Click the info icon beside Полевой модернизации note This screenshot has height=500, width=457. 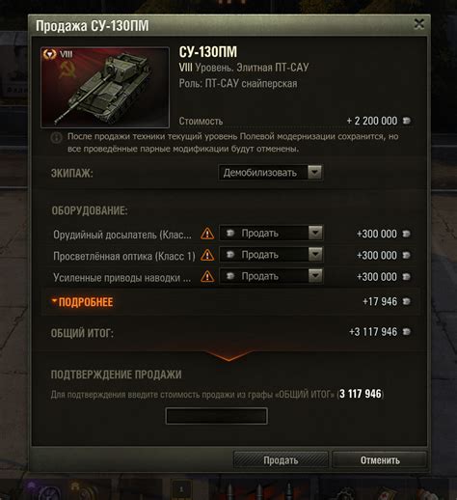56,138
